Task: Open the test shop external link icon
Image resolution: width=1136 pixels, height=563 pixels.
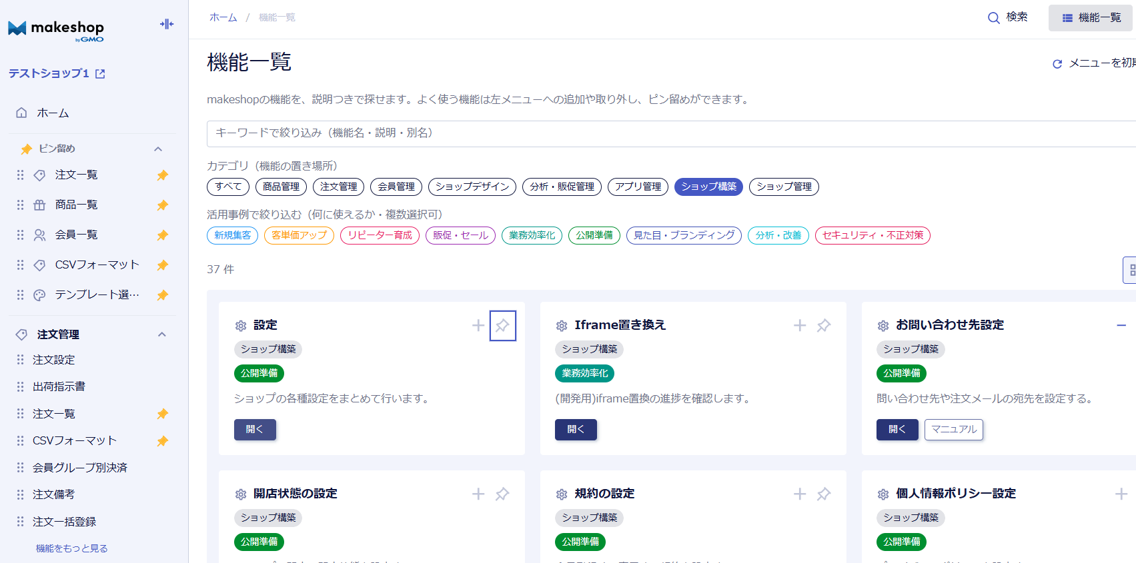Action: click(100, 74)
